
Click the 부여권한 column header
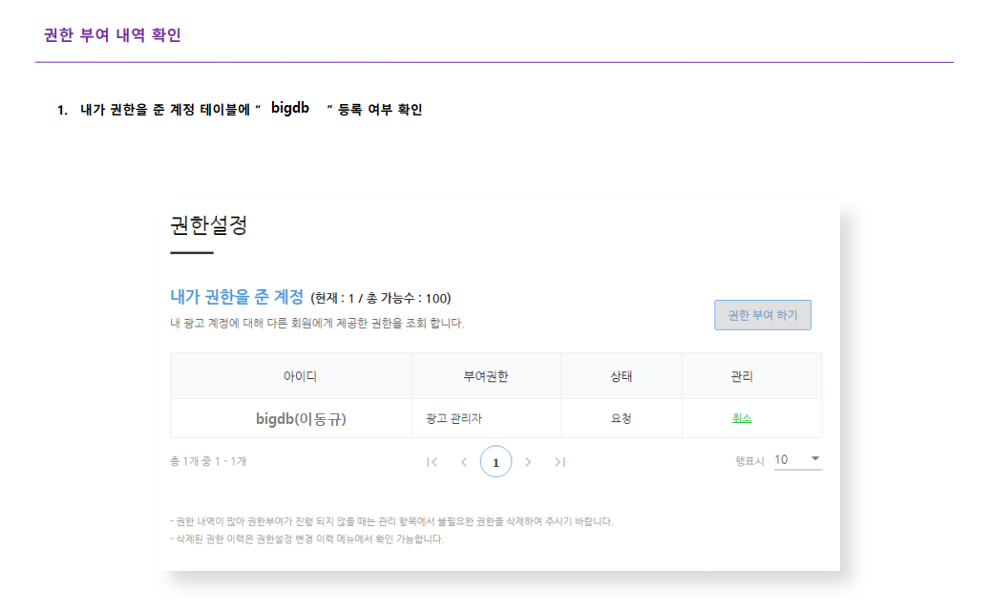pos(485,376)
